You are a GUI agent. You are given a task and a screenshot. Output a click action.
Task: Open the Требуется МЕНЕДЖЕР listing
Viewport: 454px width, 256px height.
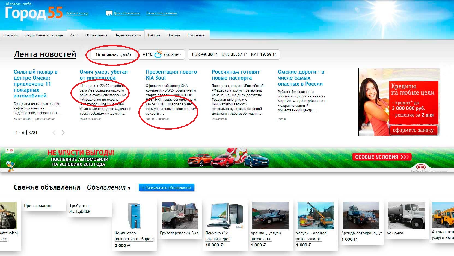tap(80, 208)
